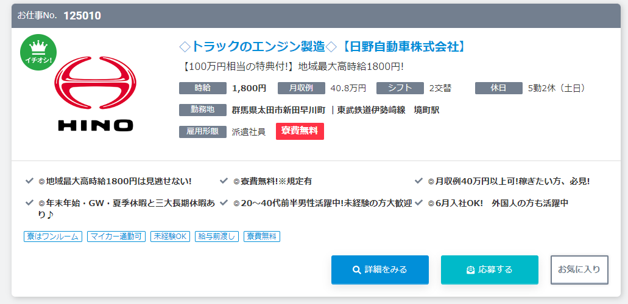The width and height of the screenshot is (628, 304).
Task: Click checkmark beside 月収例40万円以上可
Action: pos(419,181)
